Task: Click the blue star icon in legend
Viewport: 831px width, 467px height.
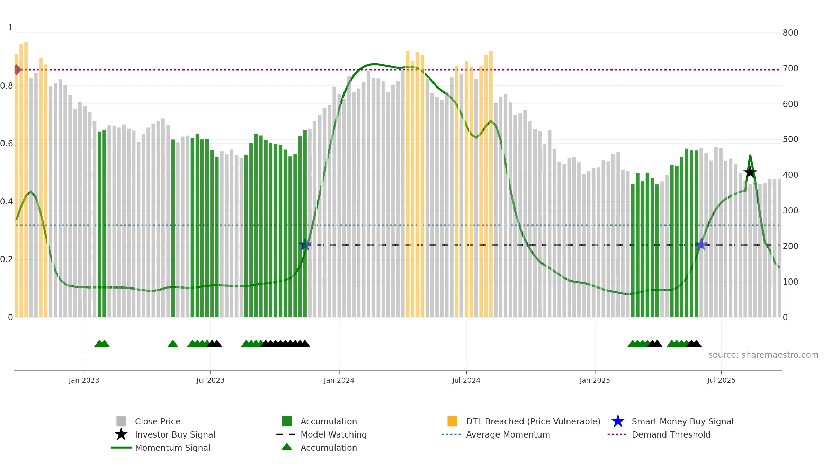Action: click(618, 421)
